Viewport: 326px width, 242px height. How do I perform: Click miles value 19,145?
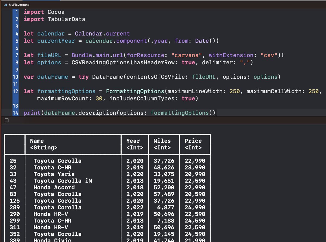(x=164, y=234)
